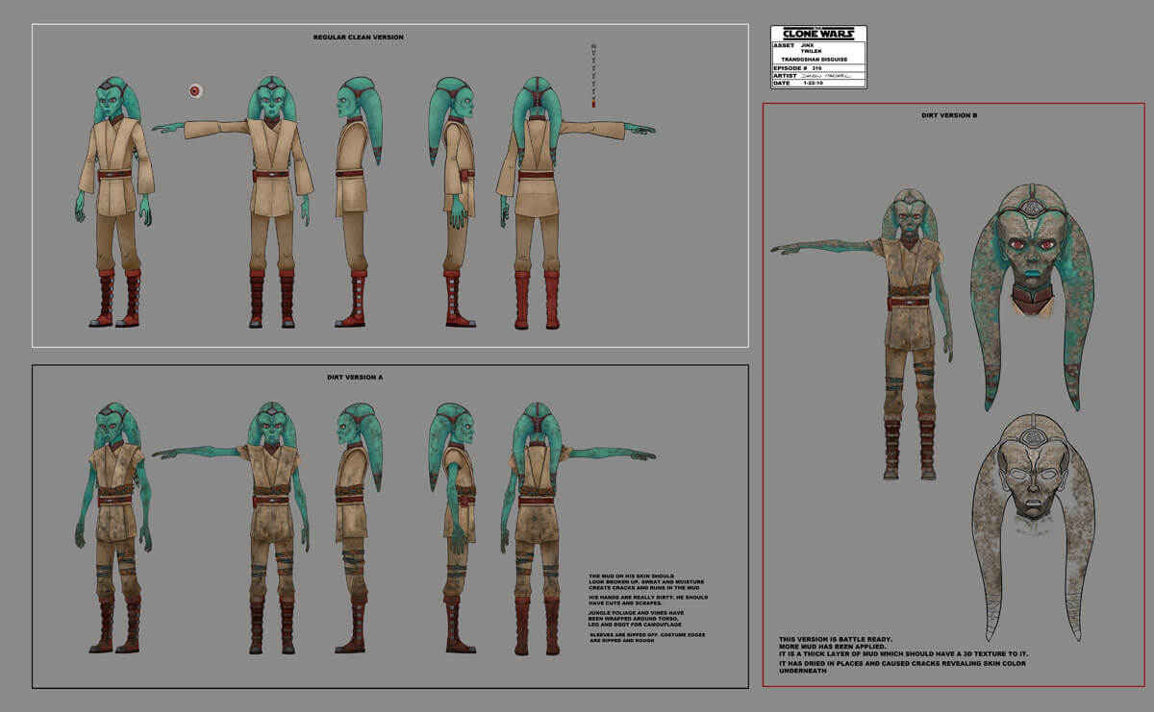Click the 'EPISODE # 316' row

coord(818,68)
